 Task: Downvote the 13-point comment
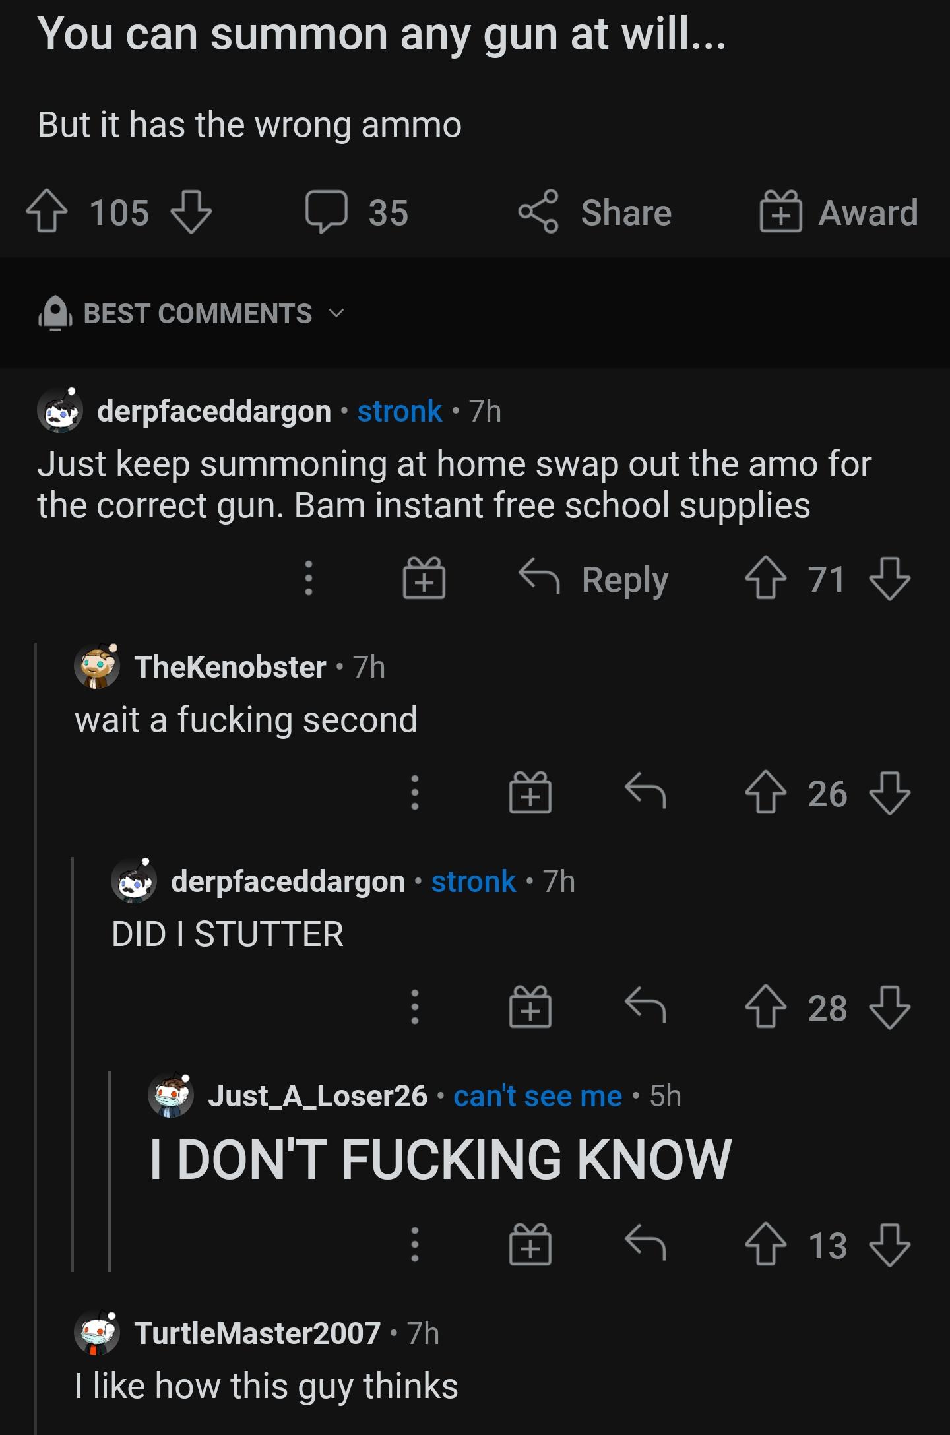[890, 1245]
